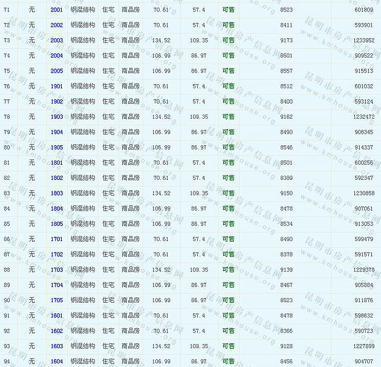The image size is (381, 367).
Task: Select room 2005 link
Action: click(56, 71)
